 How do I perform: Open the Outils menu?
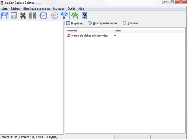click(x=71, y=9)
